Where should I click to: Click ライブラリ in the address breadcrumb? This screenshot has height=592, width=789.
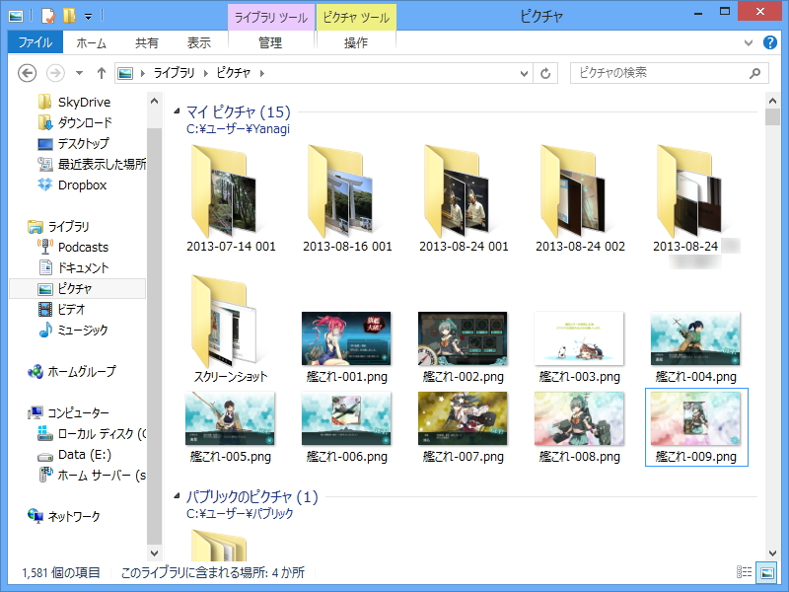[174, 73]
